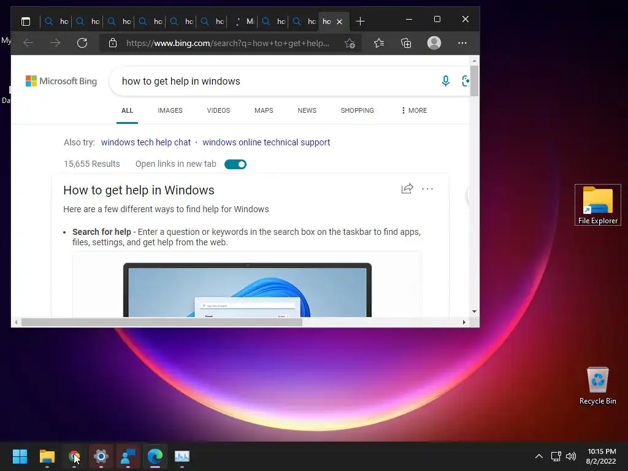Click the Search for help bullet text

point(247,237)
